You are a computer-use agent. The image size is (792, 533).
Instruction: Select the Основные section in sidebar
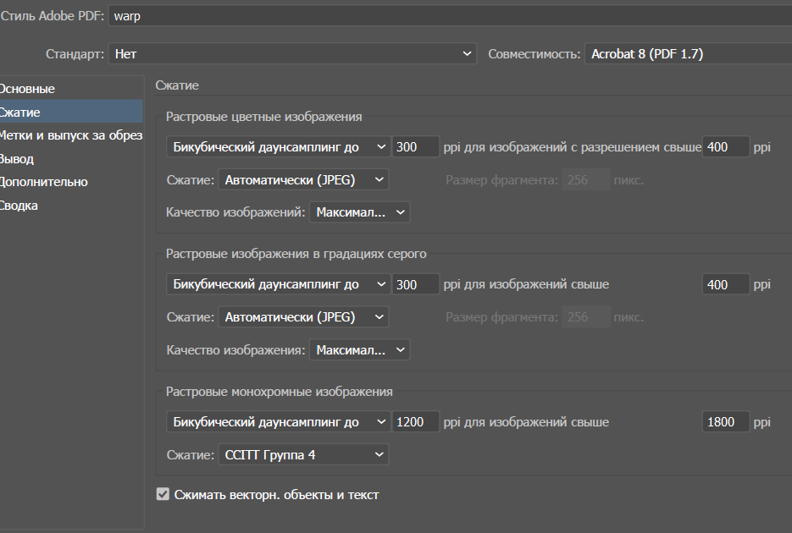[x=27, y=89]
